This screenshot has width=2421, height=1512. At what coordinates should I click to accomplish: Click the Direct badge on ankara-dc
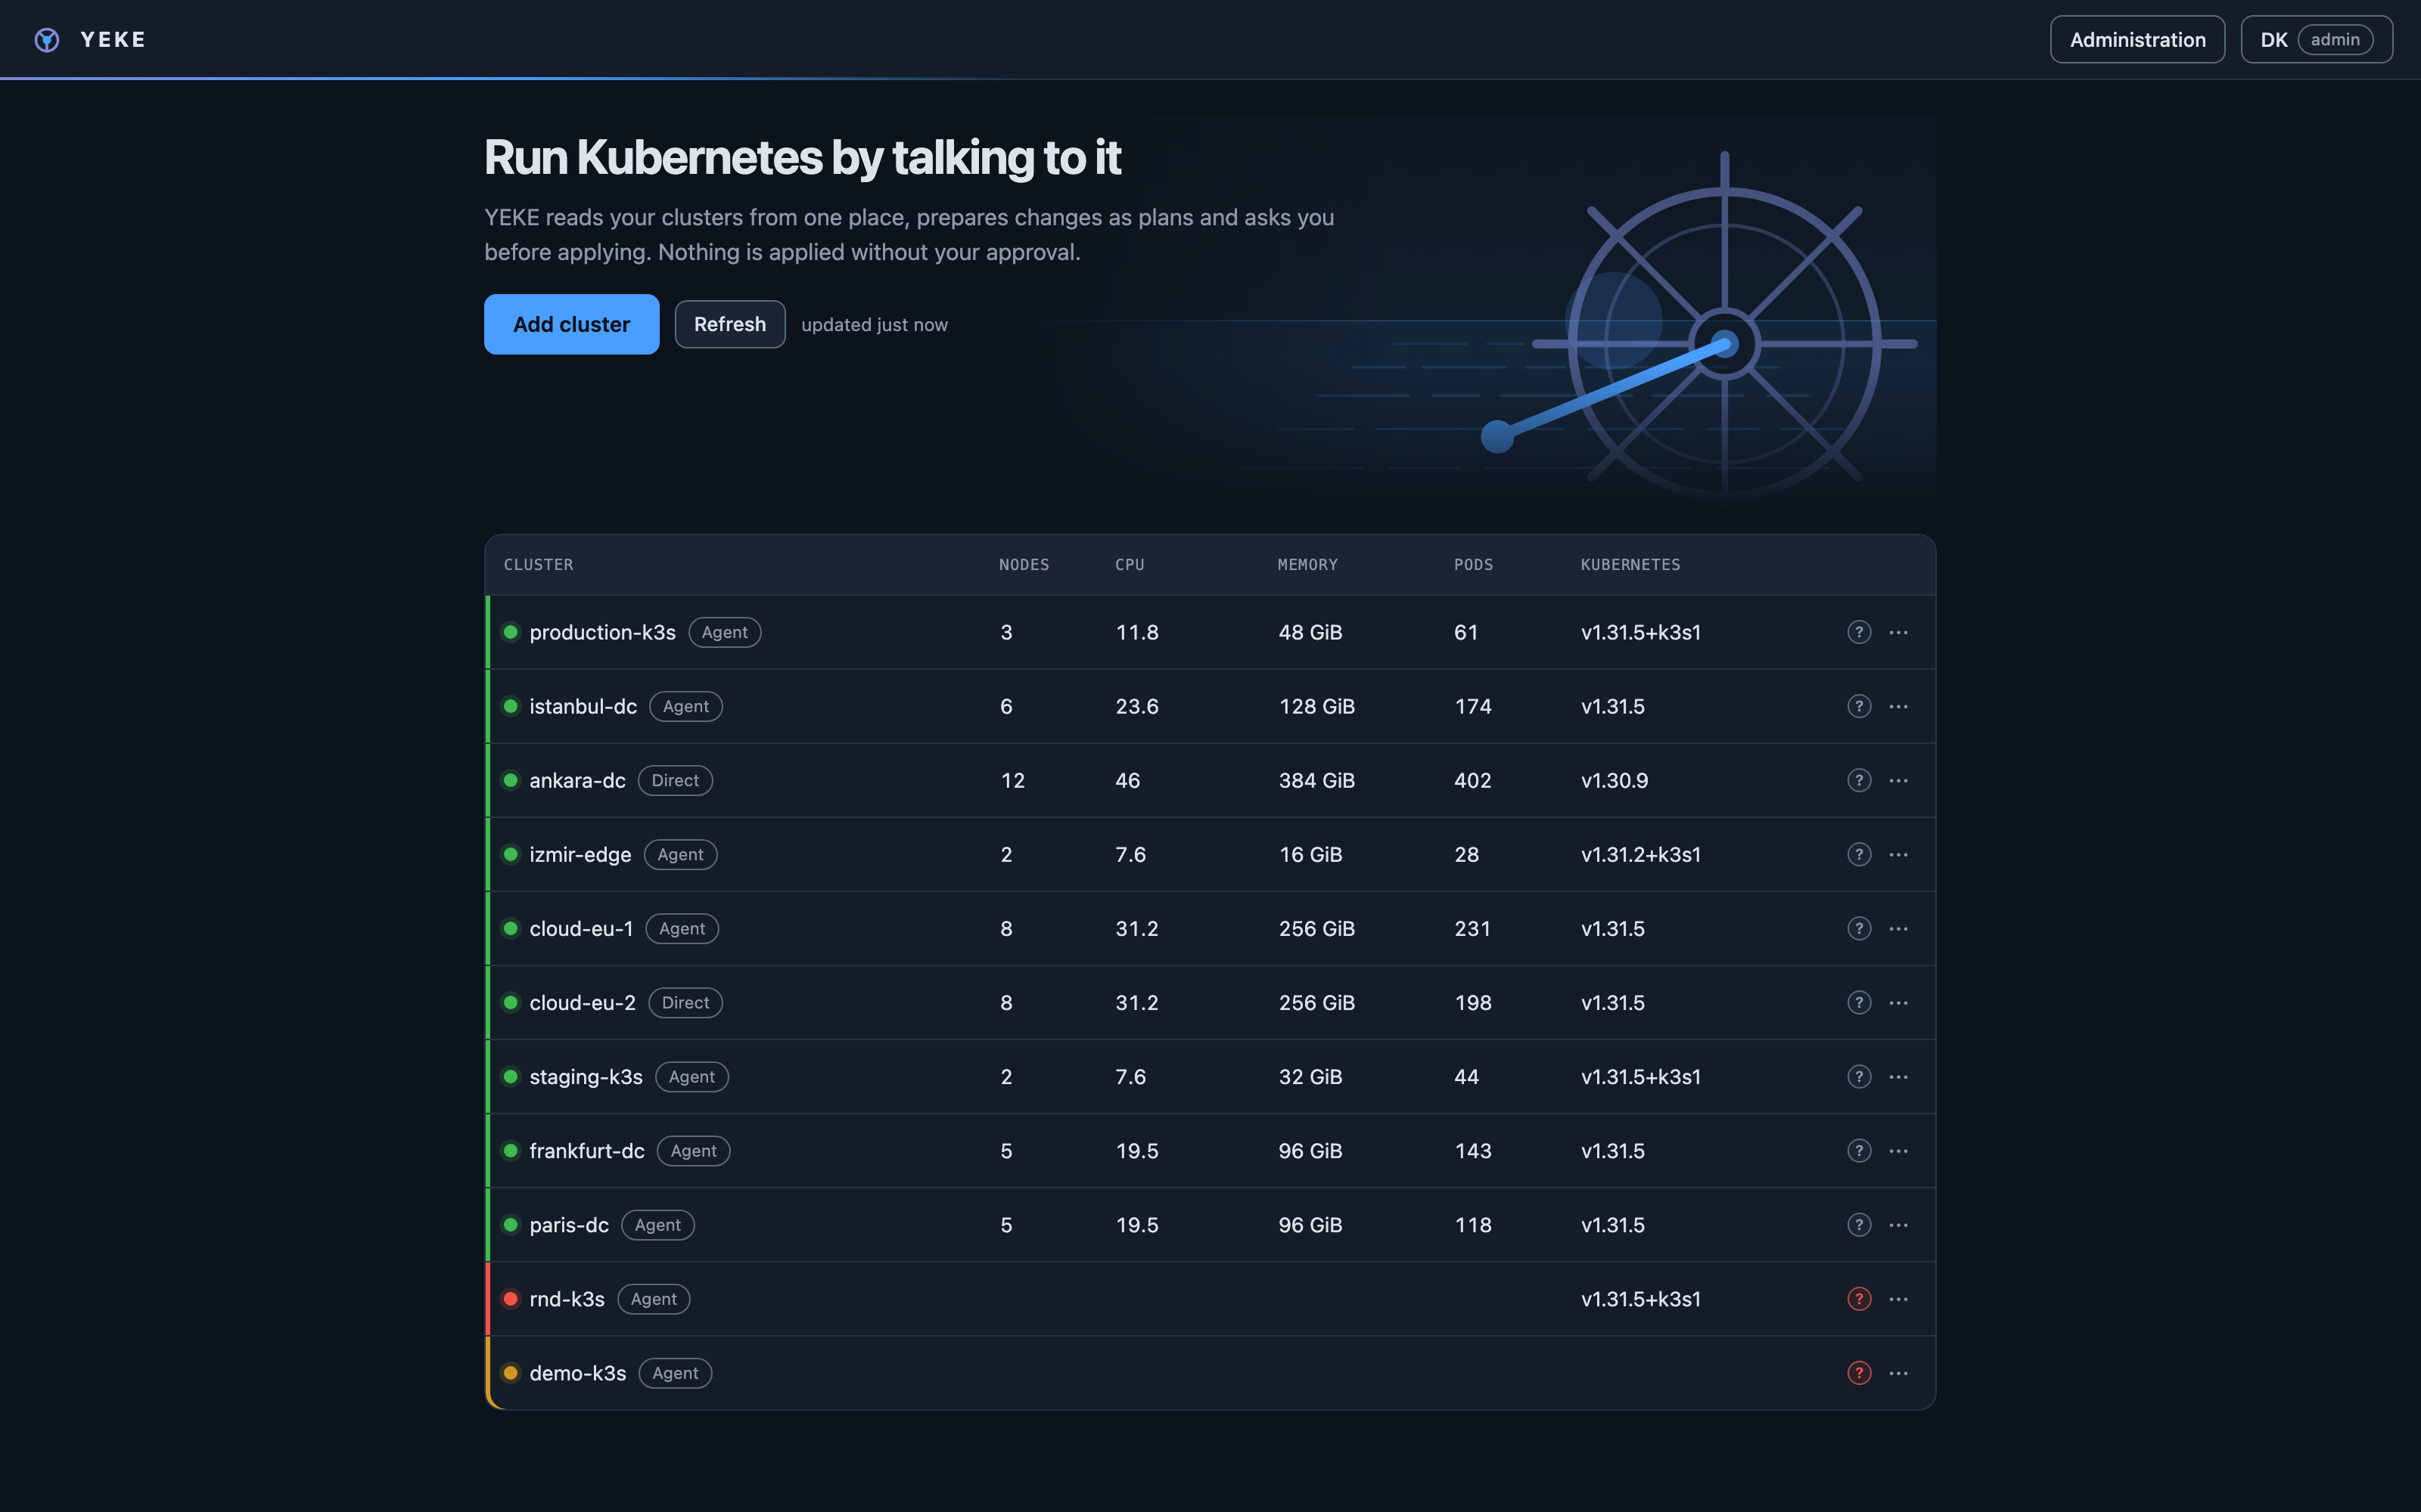(x=676, y=780)
